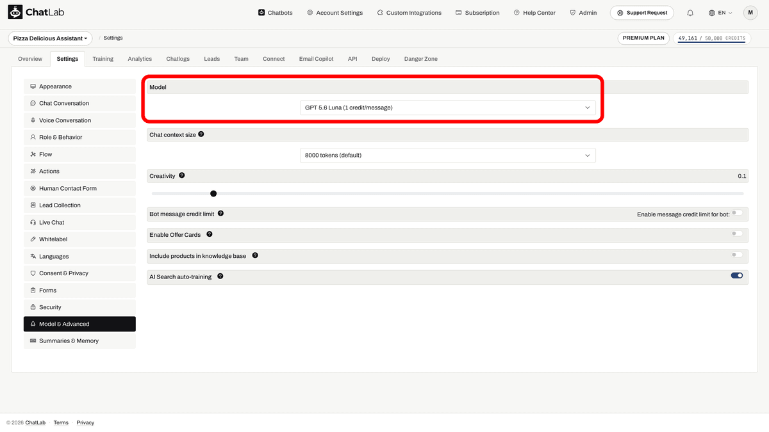Viewport: 769px width, 432px height.
Task: Click the Consent & Privacy shield icon
Action: click(33, 273)
